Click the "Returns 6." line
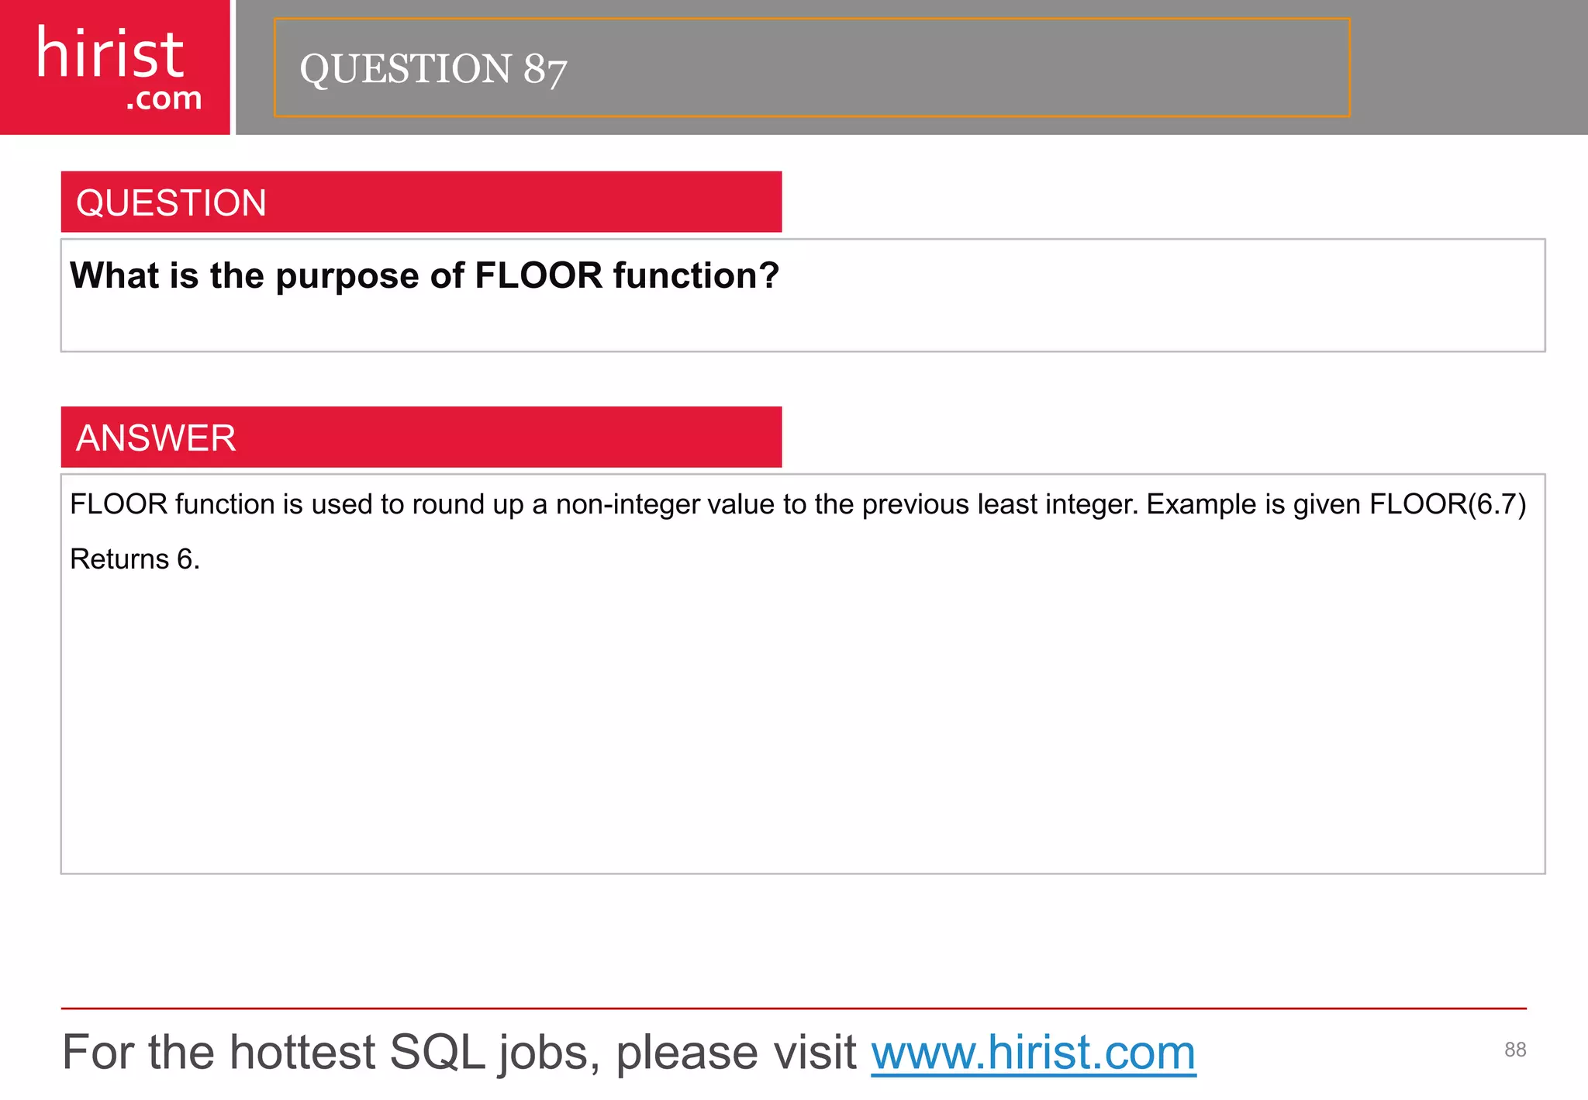The width and height of the screenshot is (1588, 1100). [135, 559]
